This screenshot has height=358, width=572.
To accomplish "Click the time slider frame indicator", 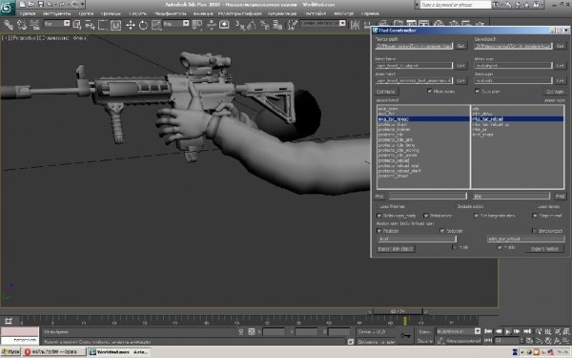I will [398, 311].
